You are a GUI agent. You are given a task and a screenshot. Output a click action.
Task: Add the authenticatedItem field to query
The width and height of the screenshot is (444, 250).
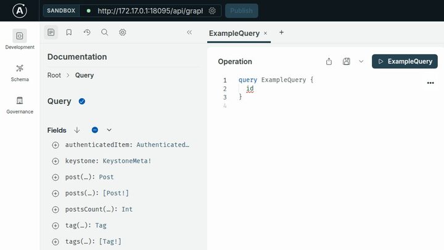(55, 145)
